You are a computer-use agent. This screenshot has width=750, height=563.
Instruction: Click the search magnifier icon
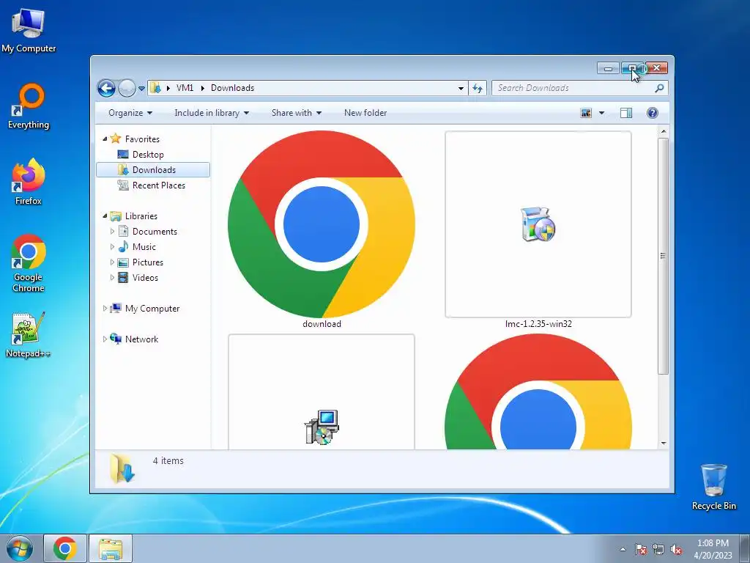(659, 88)
